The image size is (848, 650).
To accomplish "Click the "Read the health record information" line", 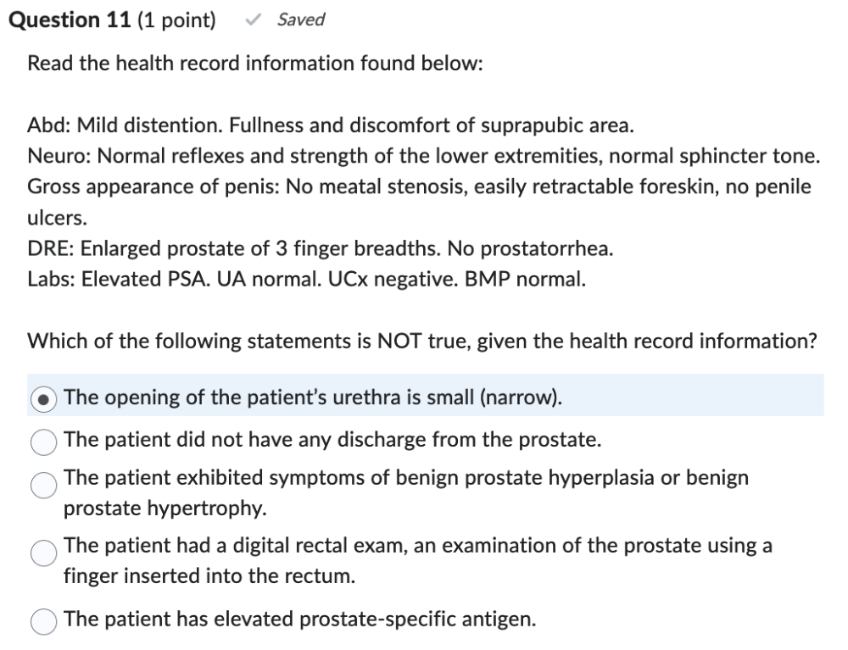I will 254,64.
